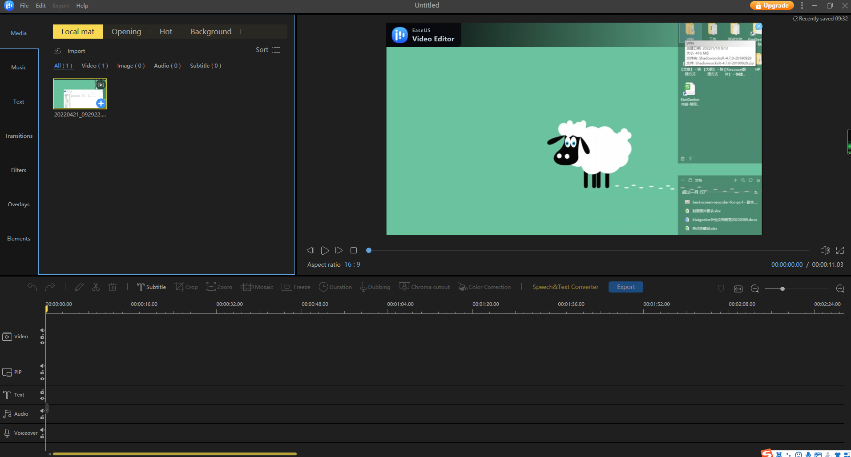
Task: Select the Crop tool
Action: [186, 287]
